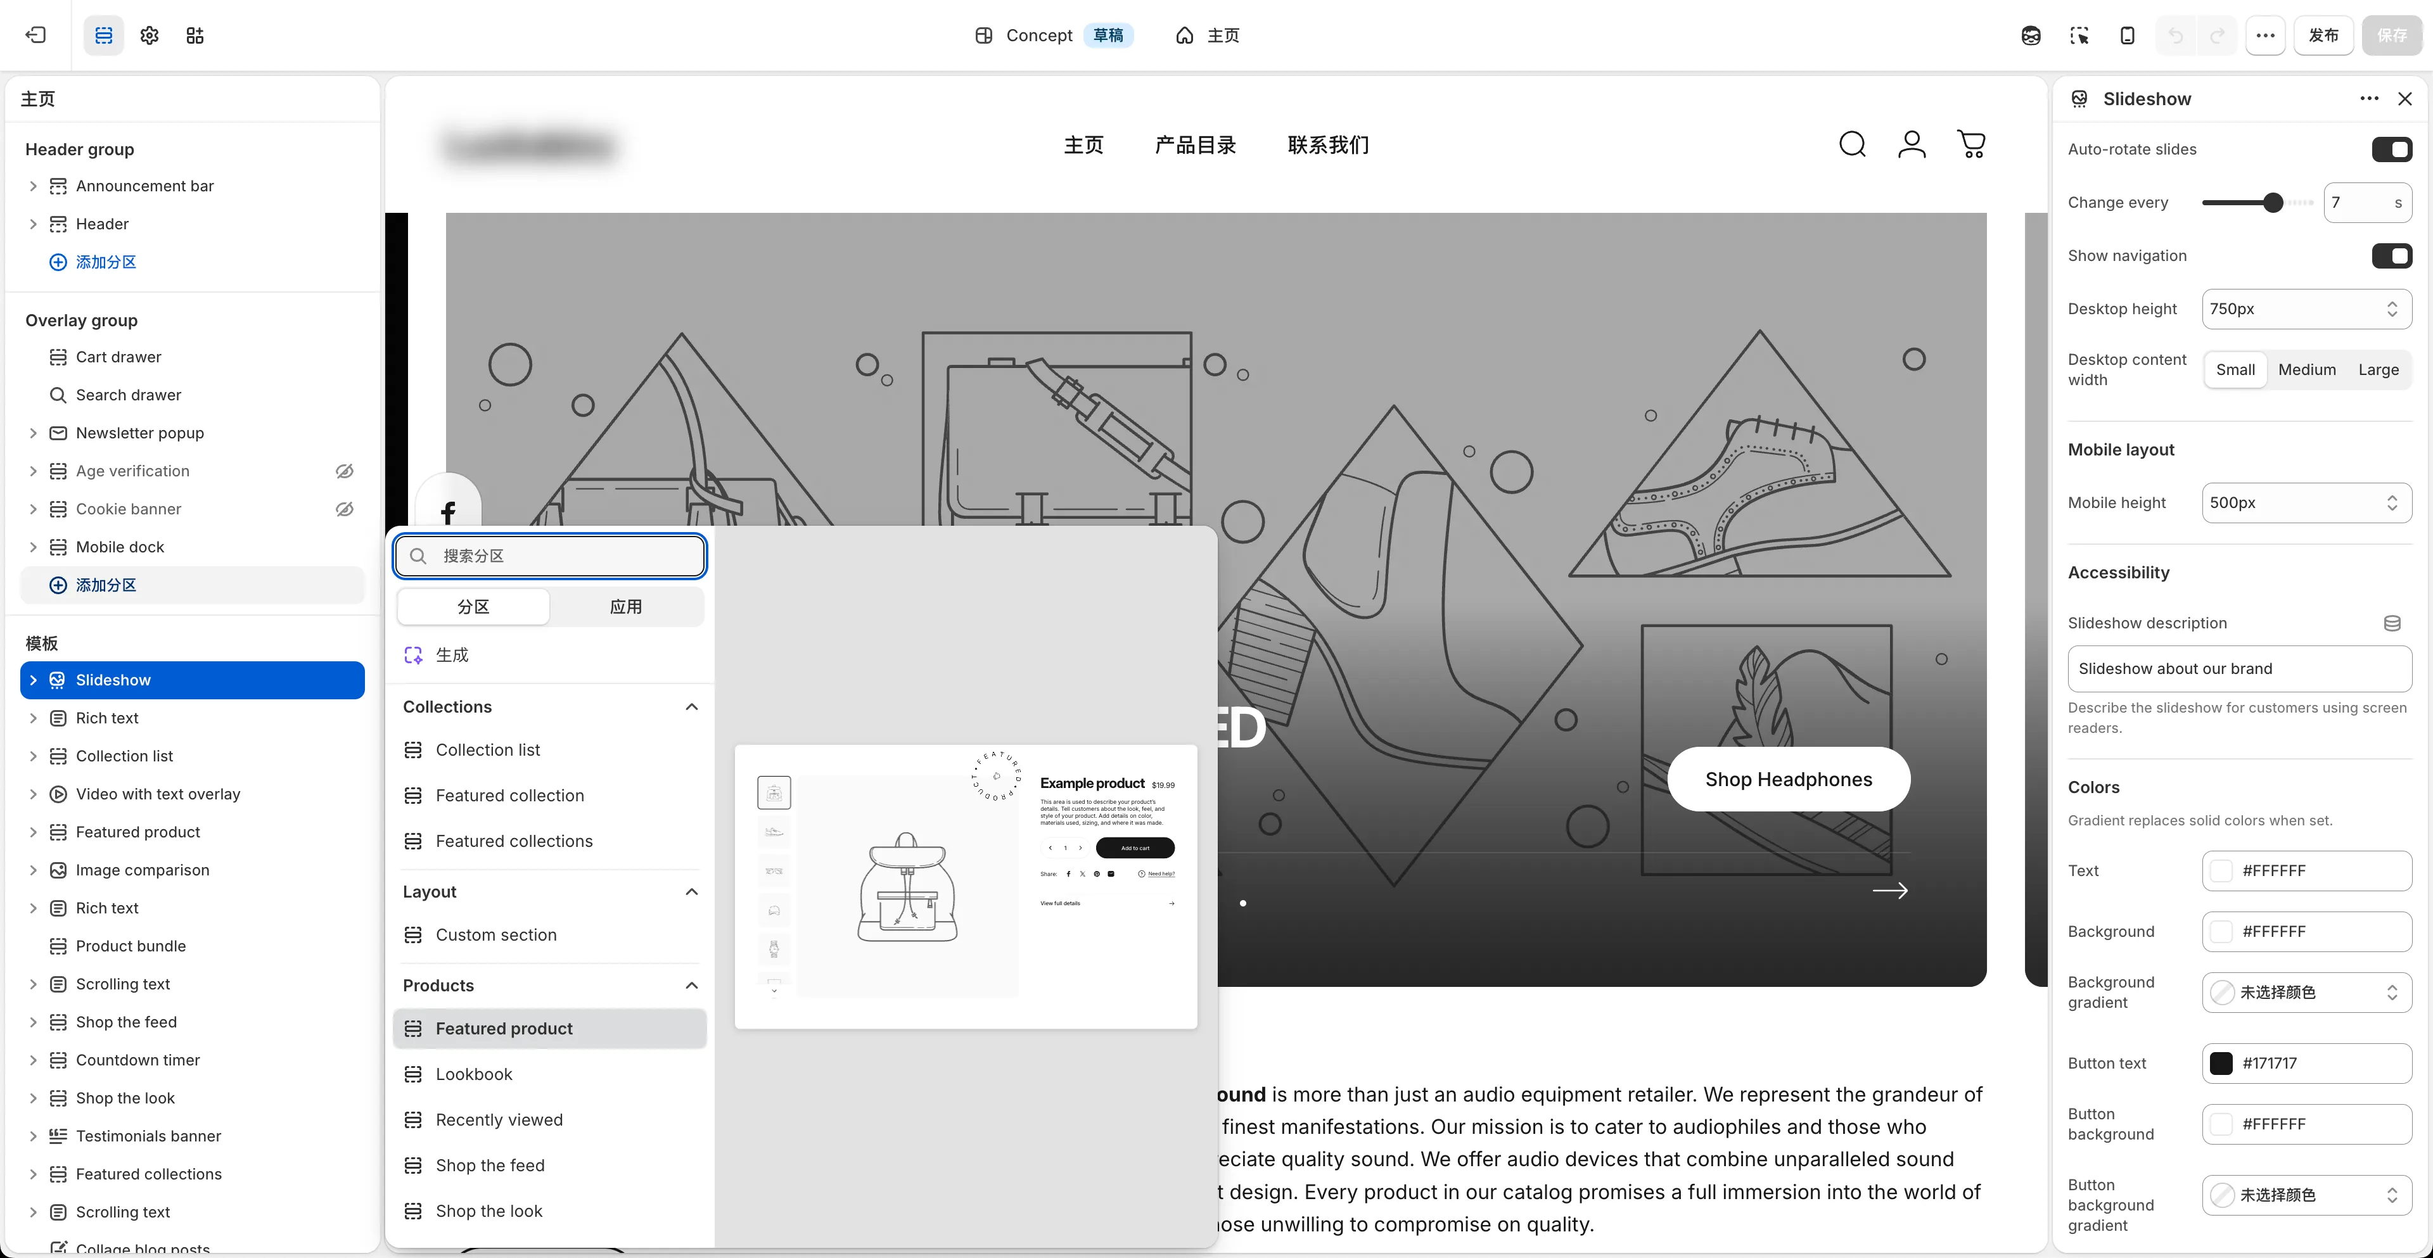Screen dimensions: 2433x1258
Task: Click the inspector selection icon
Action: (x=2079, y=35)
